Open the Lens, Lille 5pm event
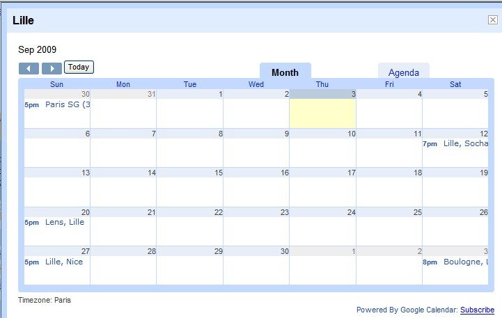Viewport: 502px width, 318px height. point(64,222)
